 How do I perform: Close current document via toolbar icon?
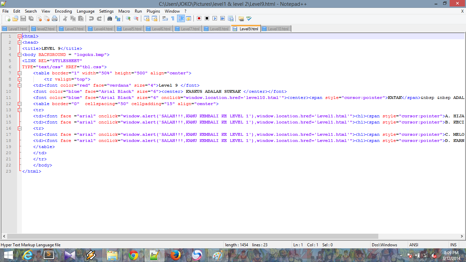click(39, 18)
